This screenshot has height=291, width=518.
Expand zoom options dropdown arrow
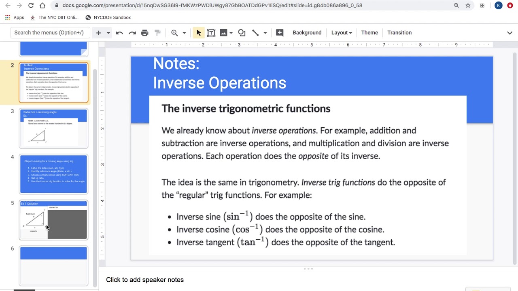click(x=184, y=33)
